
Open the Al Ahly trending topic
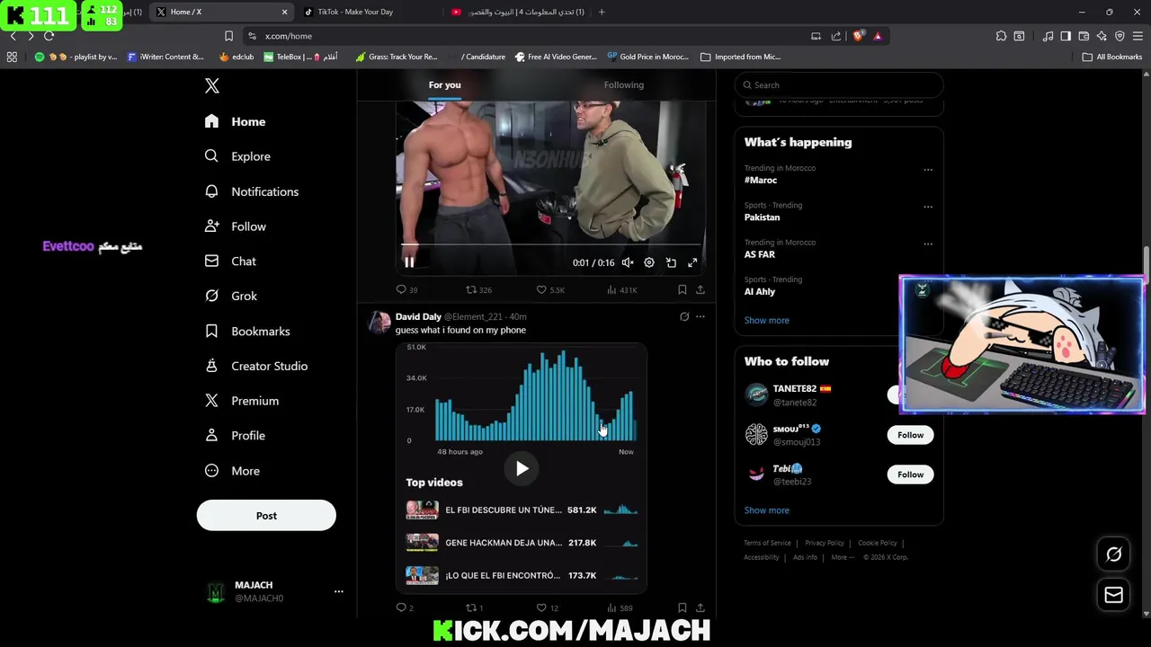[760, 292]
